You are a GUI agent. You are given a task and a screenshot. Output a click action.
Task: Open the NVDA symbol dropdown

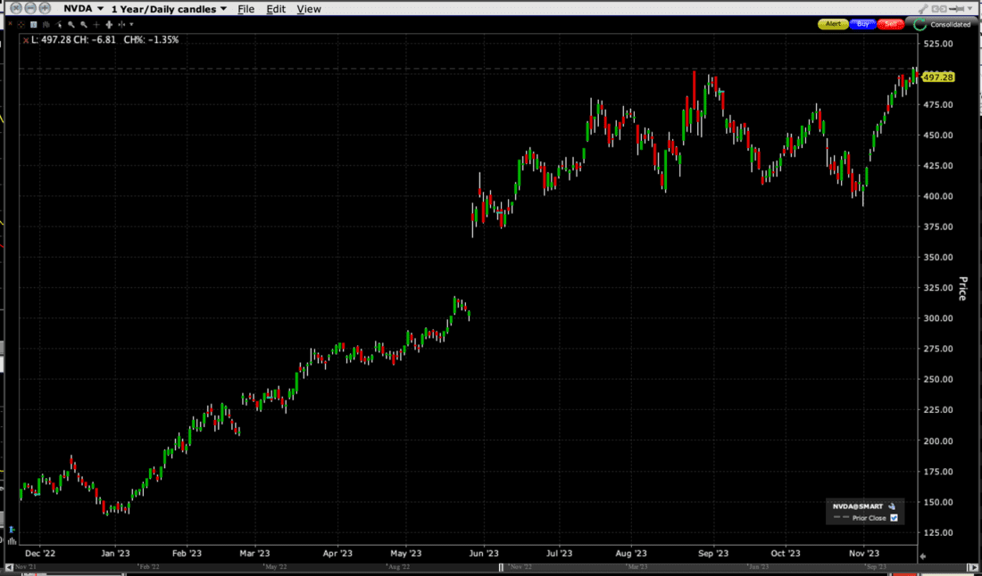100,9
